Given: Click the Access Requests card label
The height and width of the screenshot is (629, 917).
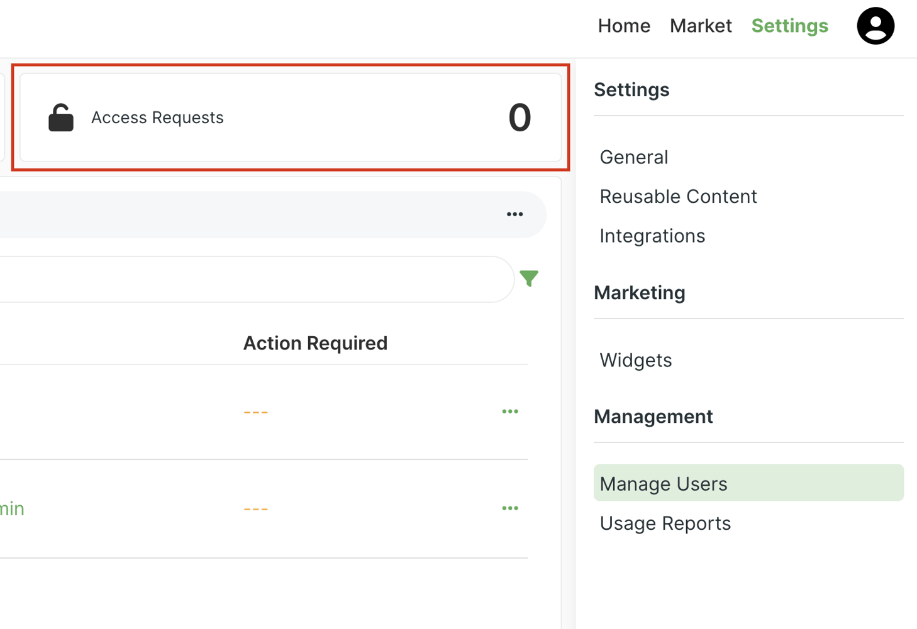Looking at the screenshot, I should point(157,118).
